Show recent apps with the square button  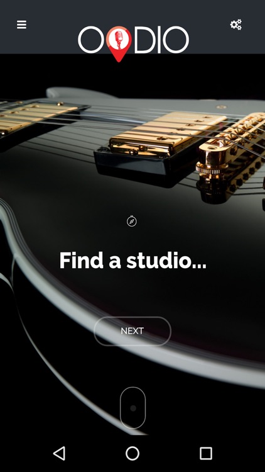tap(206, 453)
